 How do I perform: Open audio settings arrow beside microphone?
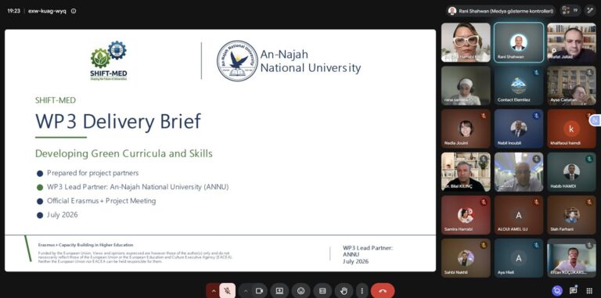214,291
